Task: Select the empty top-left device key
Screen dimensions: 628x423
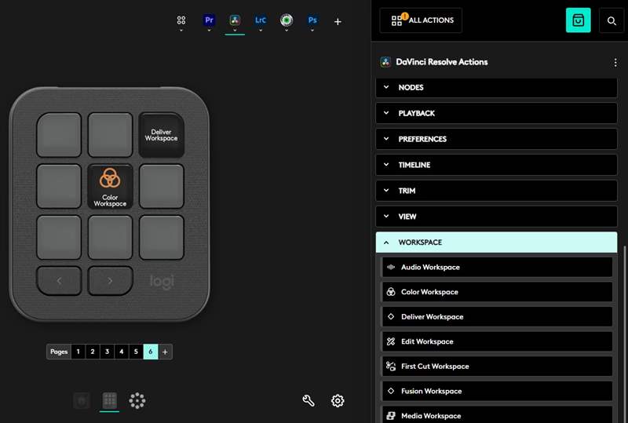Action: tap(59, 135)
